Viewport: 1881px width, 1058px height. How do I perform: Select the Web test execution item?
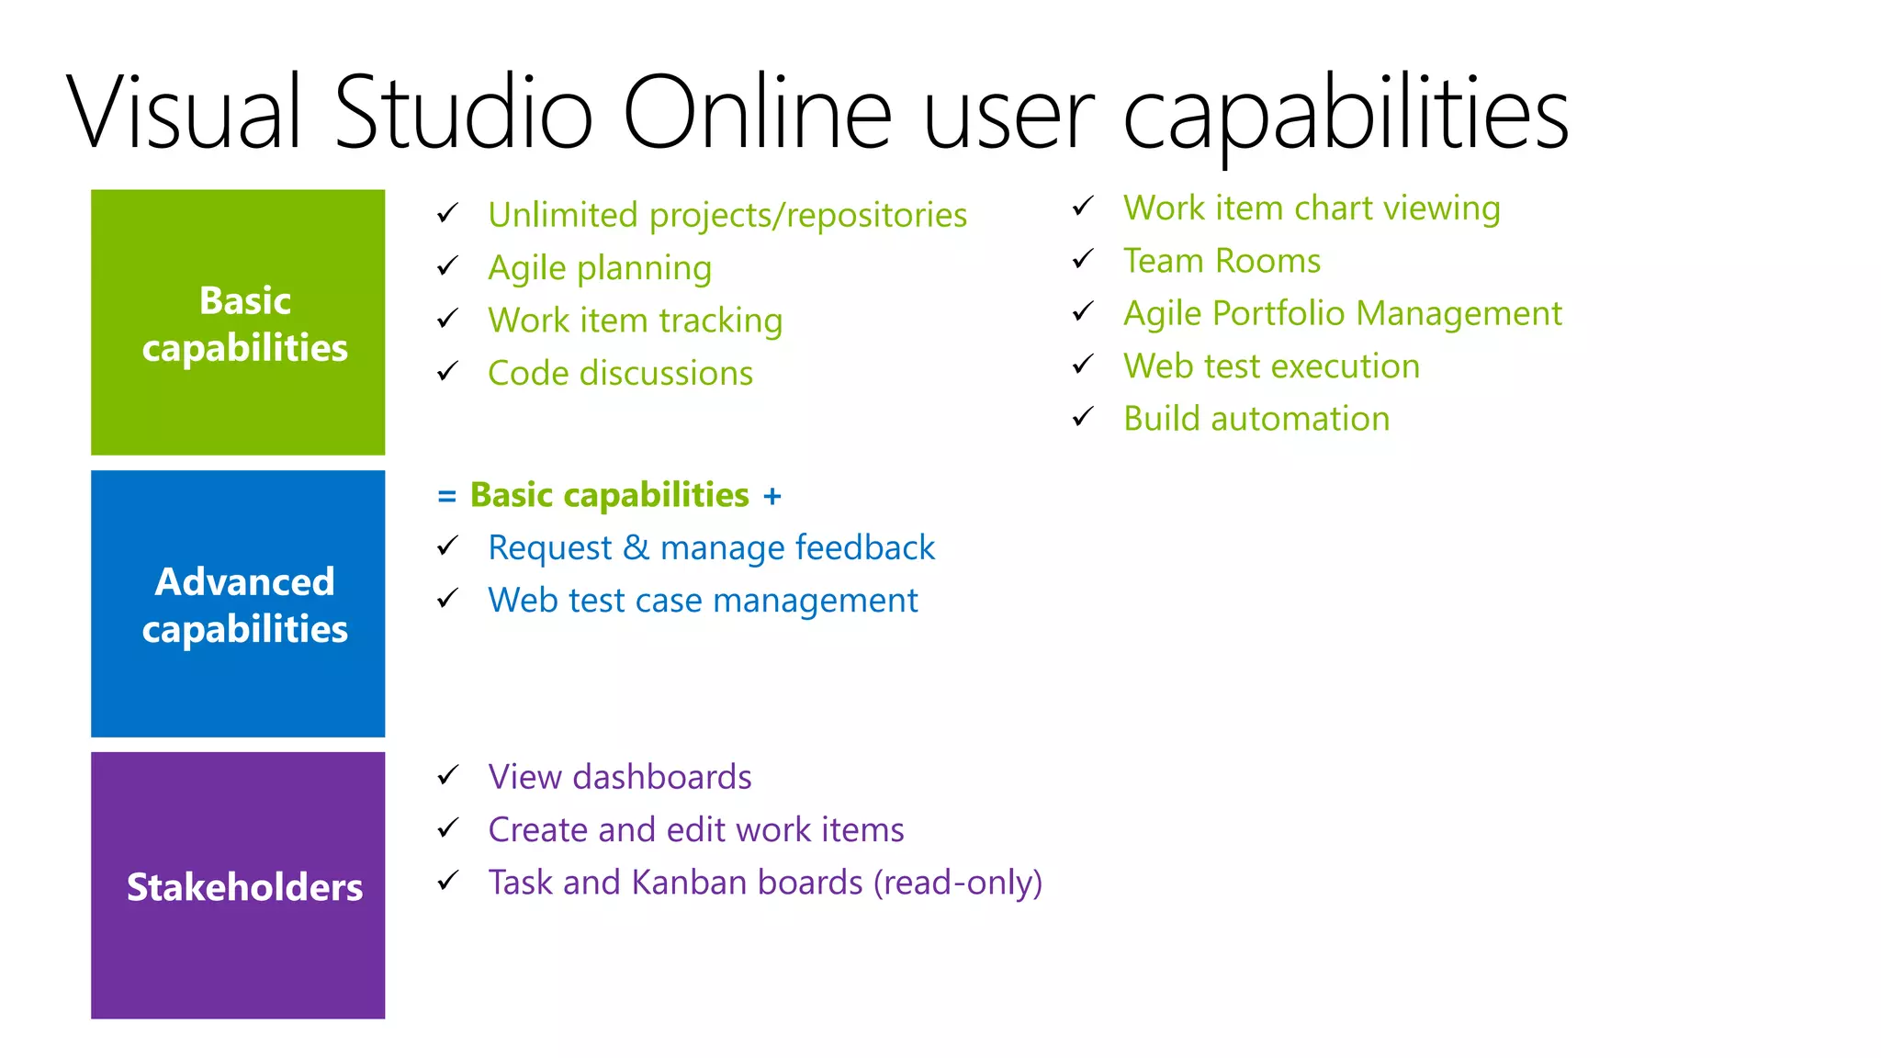tap(1271, 366)
